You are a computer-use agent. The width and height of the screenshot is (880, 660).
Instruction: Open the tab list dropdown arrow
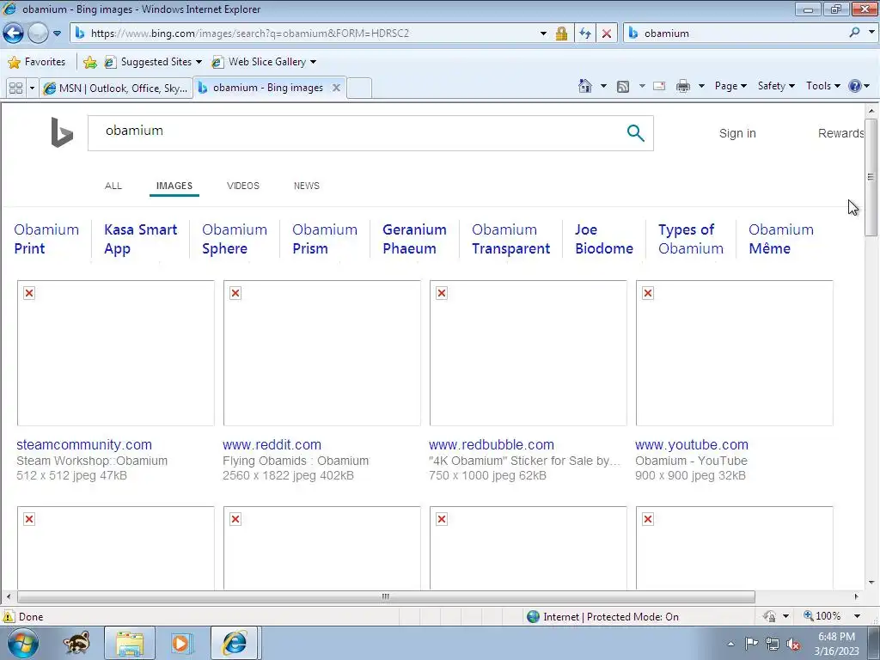tap(32, 89)
